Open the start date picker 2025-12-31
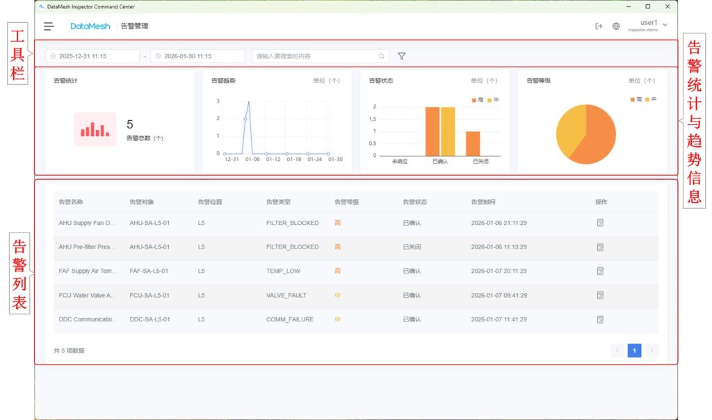 (x=92, y=56)
